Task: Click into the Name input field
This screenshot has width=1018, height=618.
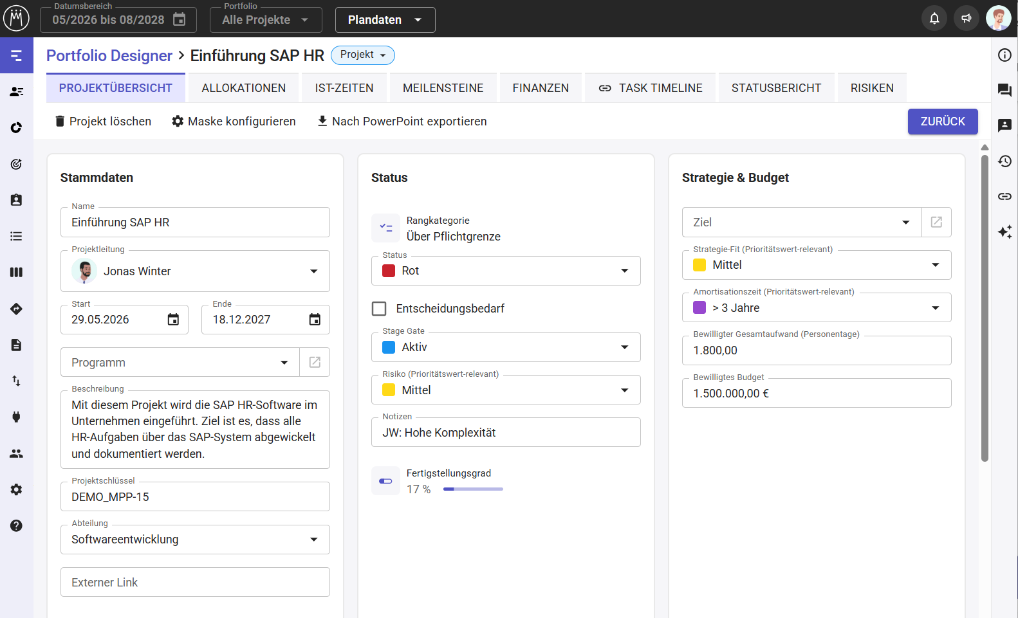Action: pyautogui.click(x=195, y=222)
